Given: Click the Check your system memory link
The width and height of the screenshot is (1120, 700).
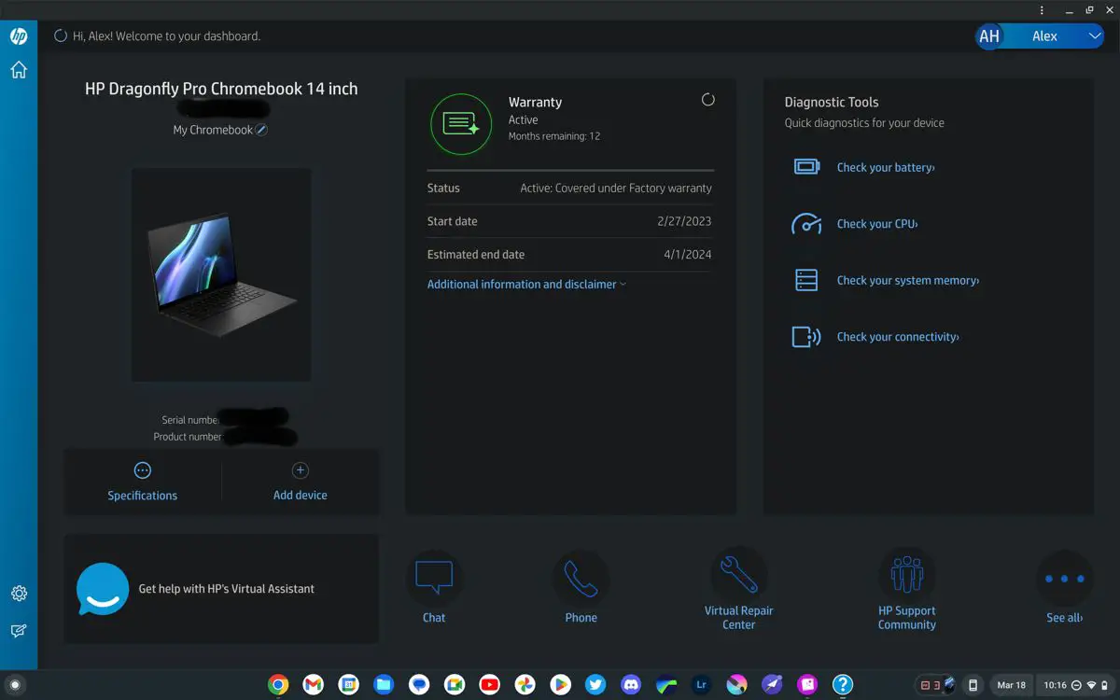Looking at the screenshot, I should pyautogui.click(x=908, y=281).
